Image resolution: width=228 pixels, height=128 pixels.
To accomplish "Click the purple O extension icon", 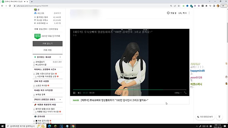I will tap(199, 6).
